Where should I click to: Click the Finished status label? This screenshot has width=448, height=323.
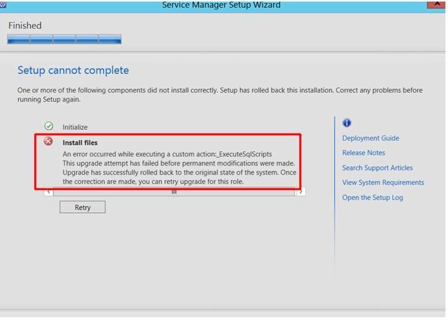pos(25,25)
